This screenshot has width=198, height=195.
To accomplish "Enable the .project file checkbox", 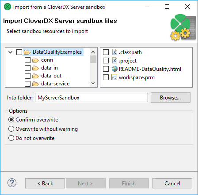I will pyautogui.click(x=106, y=60).
